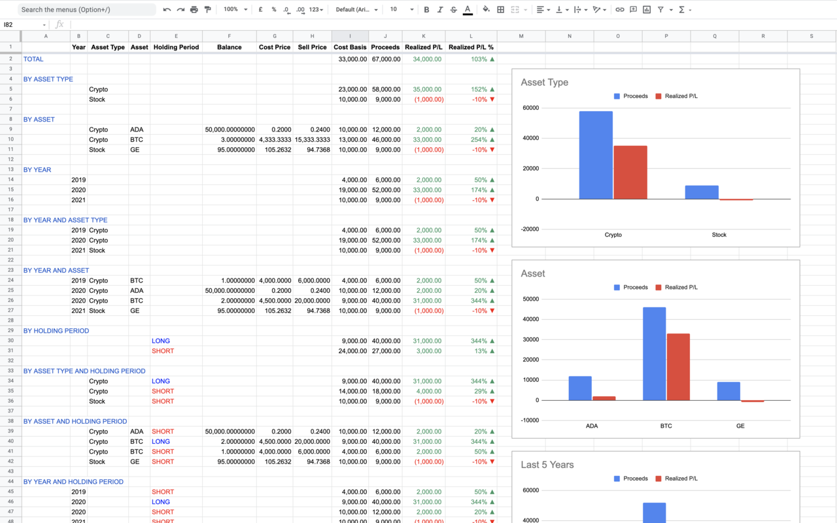837x523 pixels.
Task: Toggle bold formatting
Action: coord(426,10)
